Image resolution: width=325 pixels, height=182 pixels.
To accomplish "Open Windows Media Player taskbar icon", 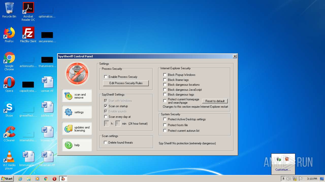I will point(37,179).
